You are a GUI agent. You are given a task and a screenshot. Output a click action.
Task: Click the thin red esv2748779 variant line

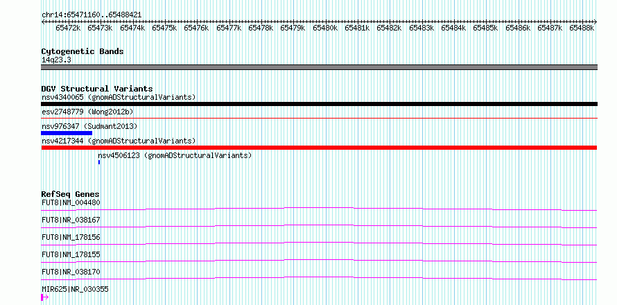[x=319, y=118]
